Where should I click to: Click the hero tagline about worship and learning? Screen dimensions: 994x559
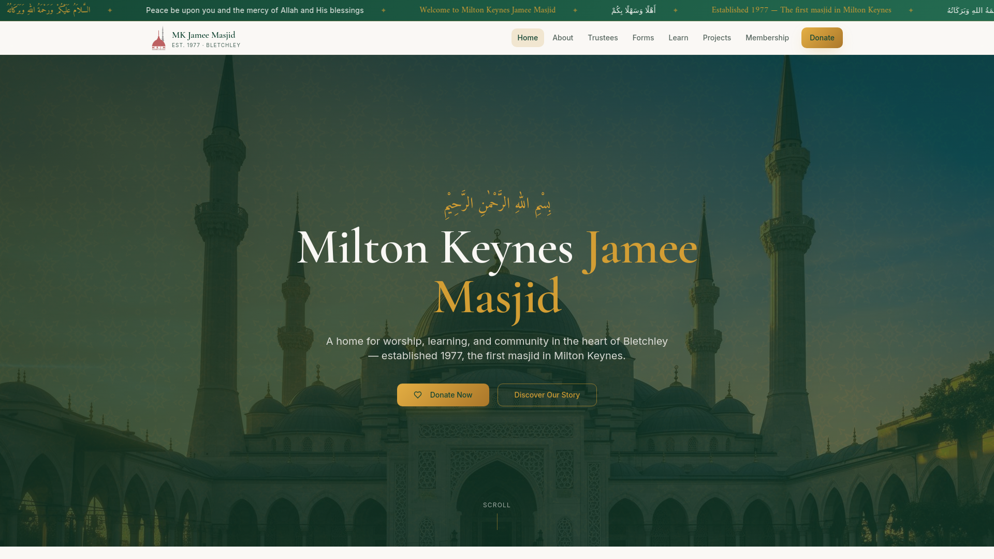(497, 348)
